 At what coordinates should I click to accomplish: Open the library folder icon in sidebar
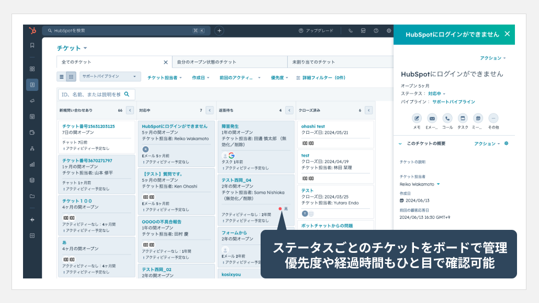tap(32, 196)
